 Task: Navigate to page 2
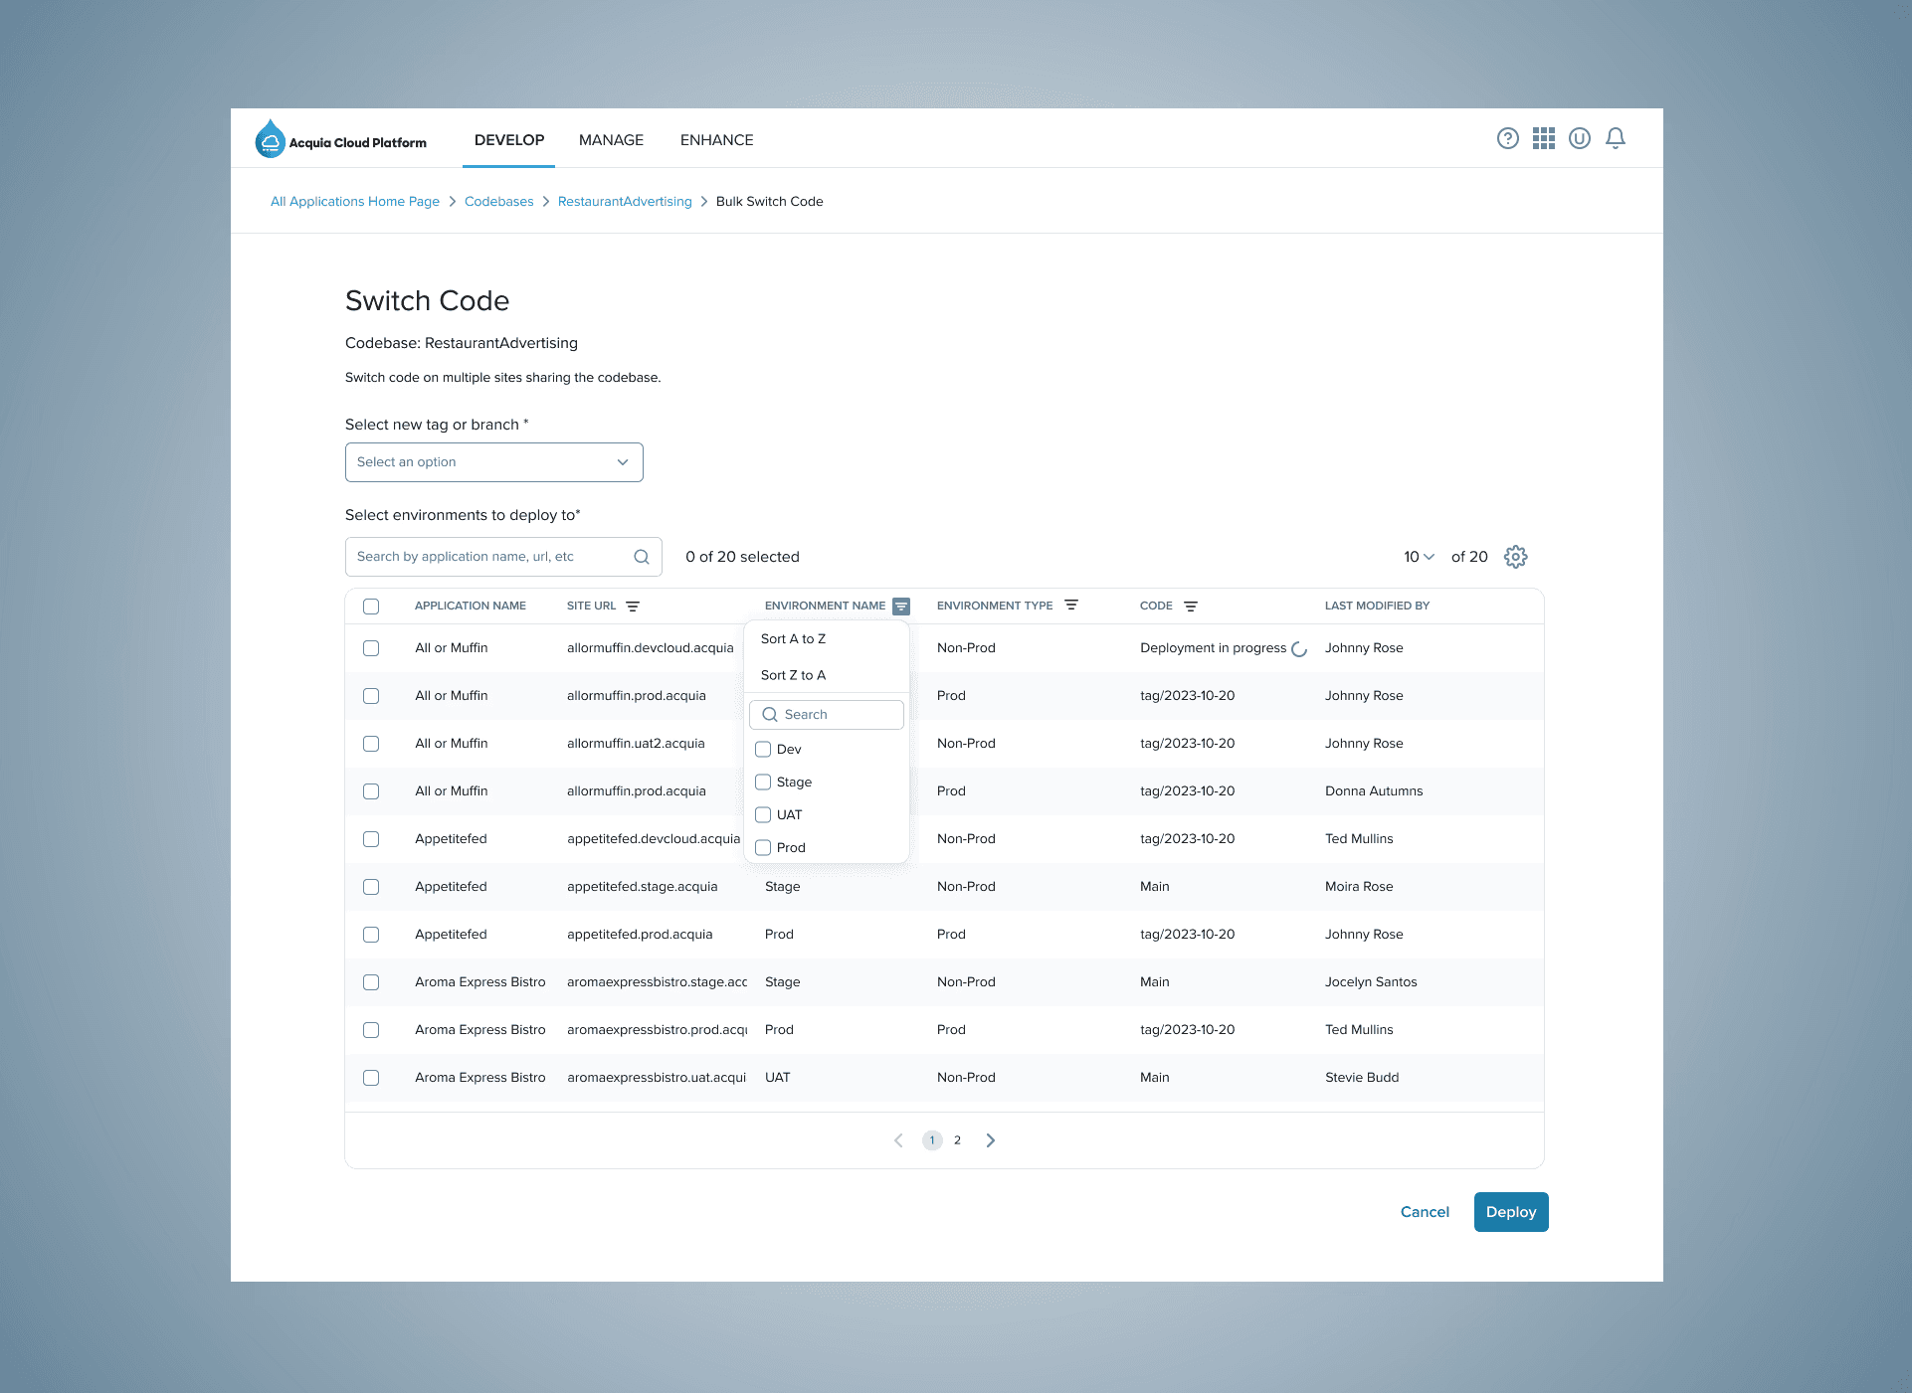(957, 1139)
